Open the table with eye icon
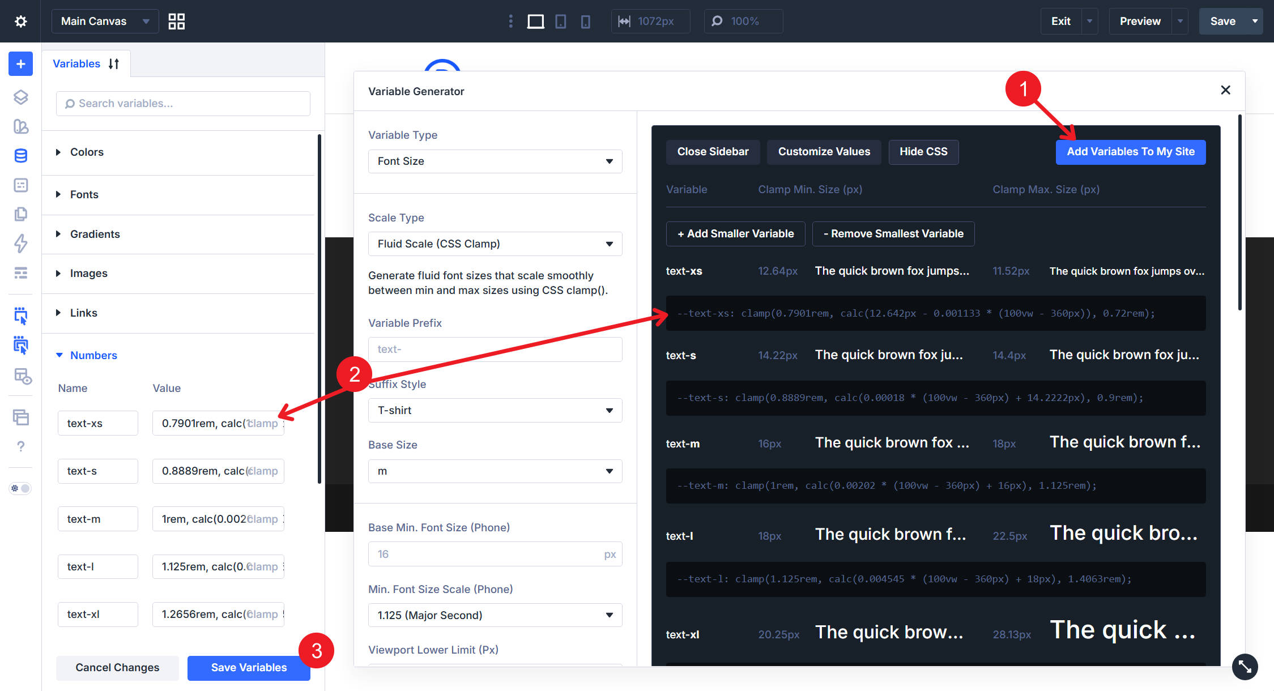1274x691 pixels. coord(23,376)
